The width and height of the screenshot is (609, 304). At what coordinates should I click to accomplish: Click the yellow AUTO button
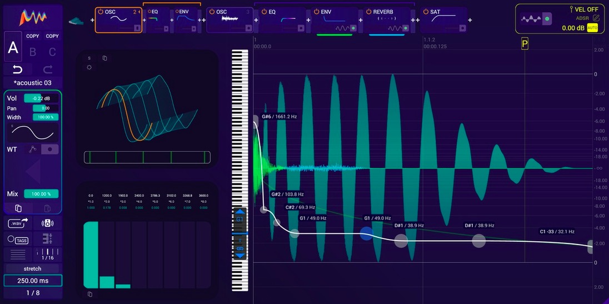pyautogui.click(x=592, y=28)
